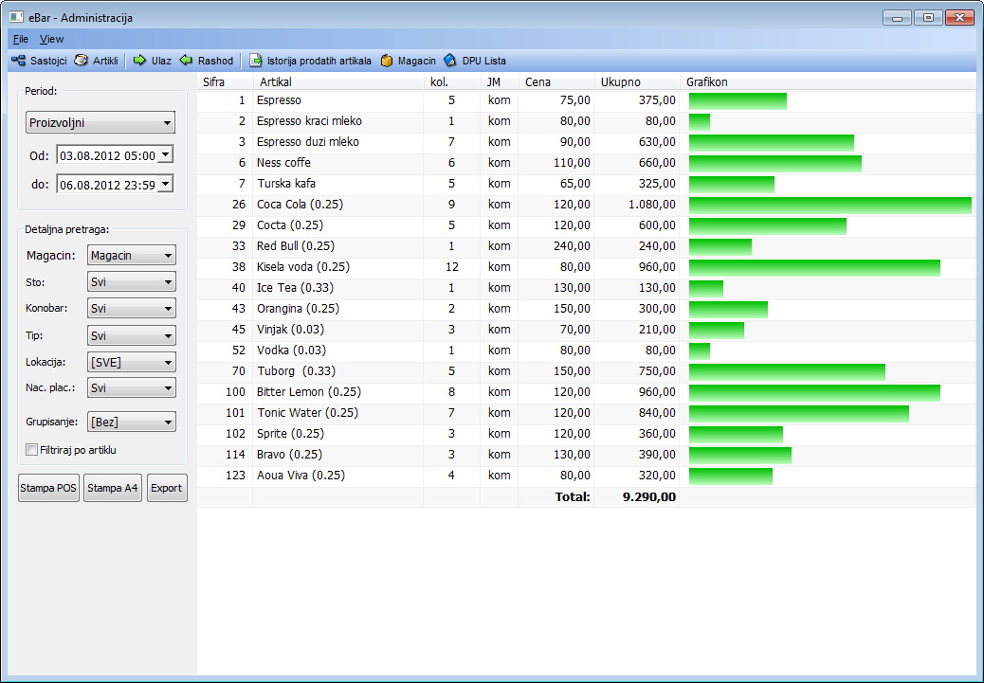
Task: Click the Stampa POS button
Action: pos(48,488)
